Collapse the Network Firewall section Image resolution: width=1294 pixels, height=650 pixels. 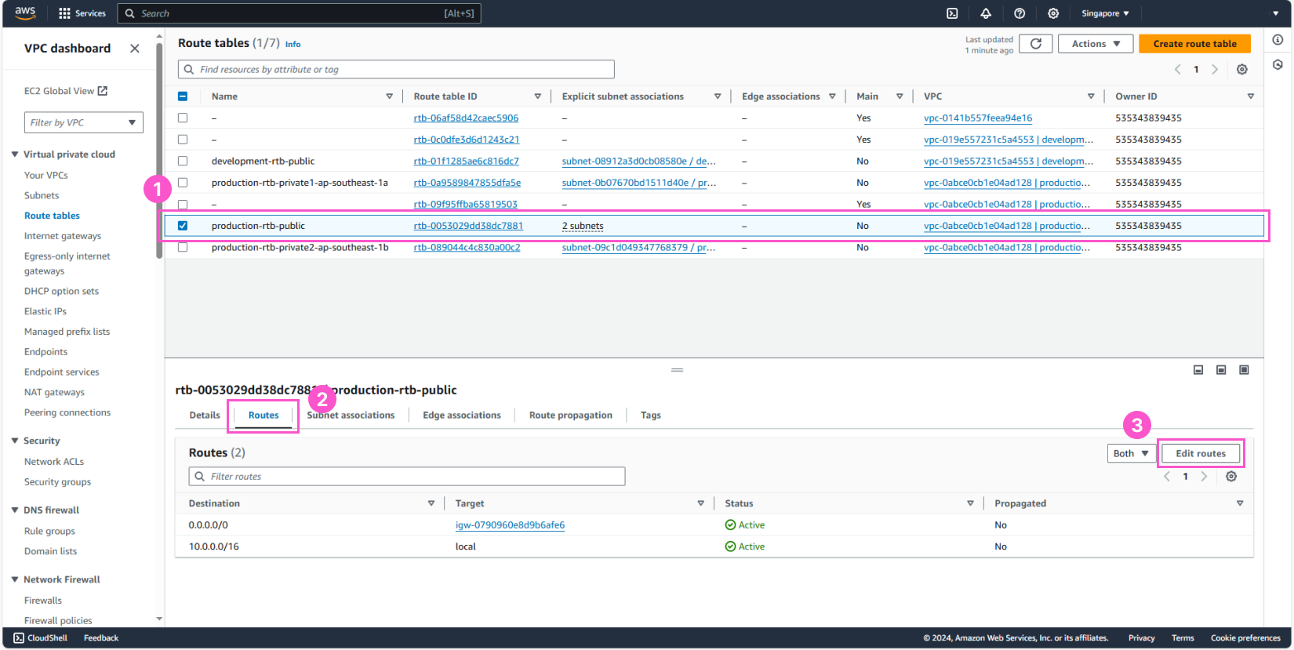pos(15,579)
